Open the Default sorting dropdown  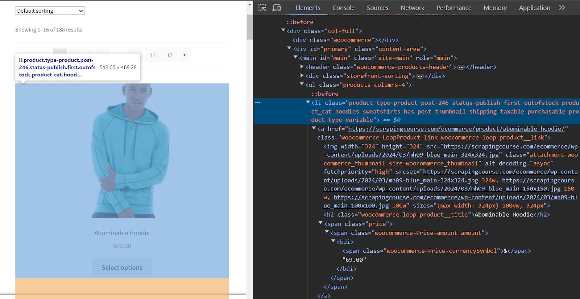pos(50,11)
